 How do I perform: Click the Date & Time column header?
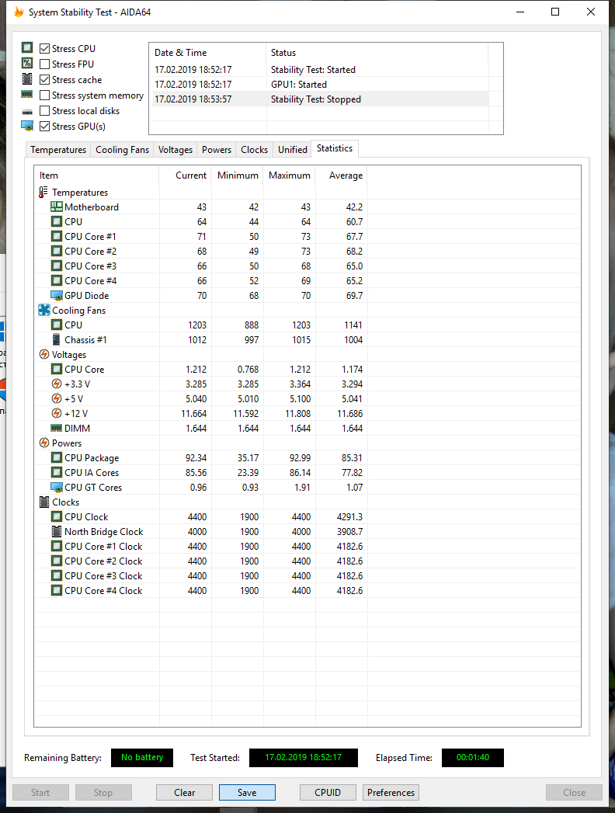pos(208,53)
